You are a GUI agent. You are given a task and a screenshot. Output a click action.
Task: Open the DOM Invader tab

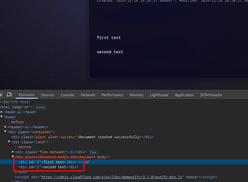211,95
